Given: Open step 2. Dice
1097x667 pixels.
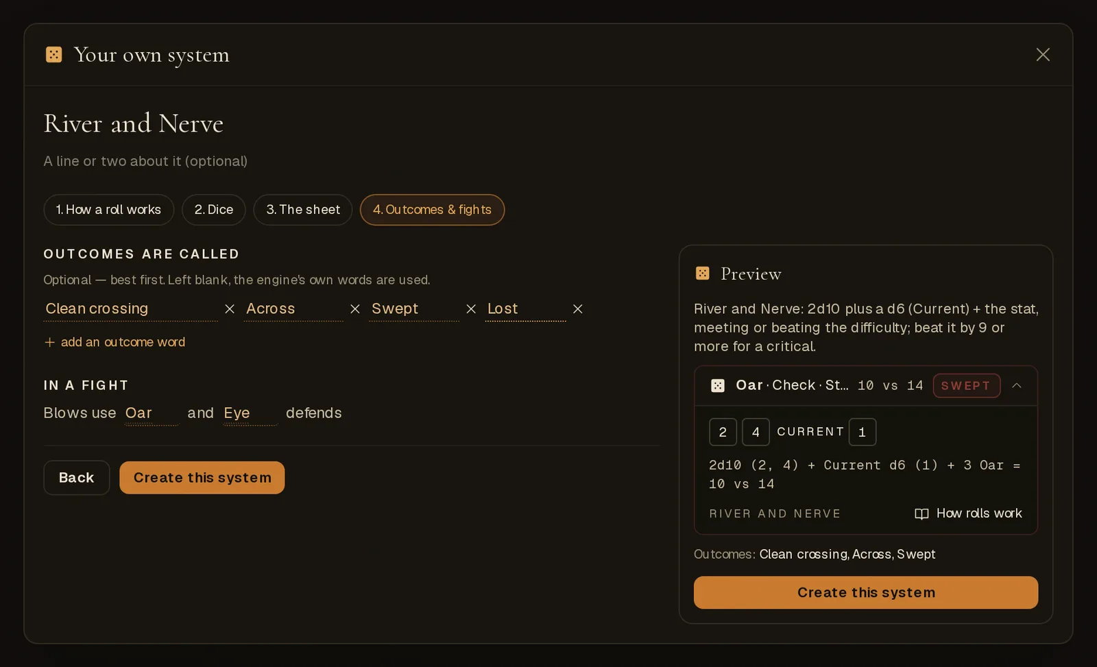Looking at the screenshot, I should tap(214, 210).
